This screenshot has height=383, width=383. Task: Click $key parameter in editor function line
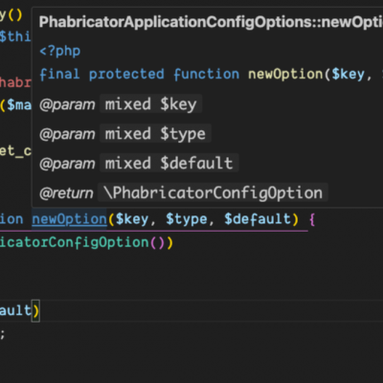[x=132, y=219]
